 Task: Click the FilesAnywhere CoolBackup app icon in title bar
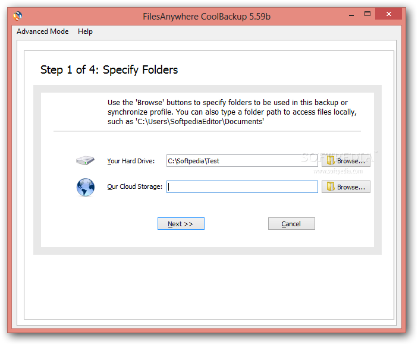point(18,16)
